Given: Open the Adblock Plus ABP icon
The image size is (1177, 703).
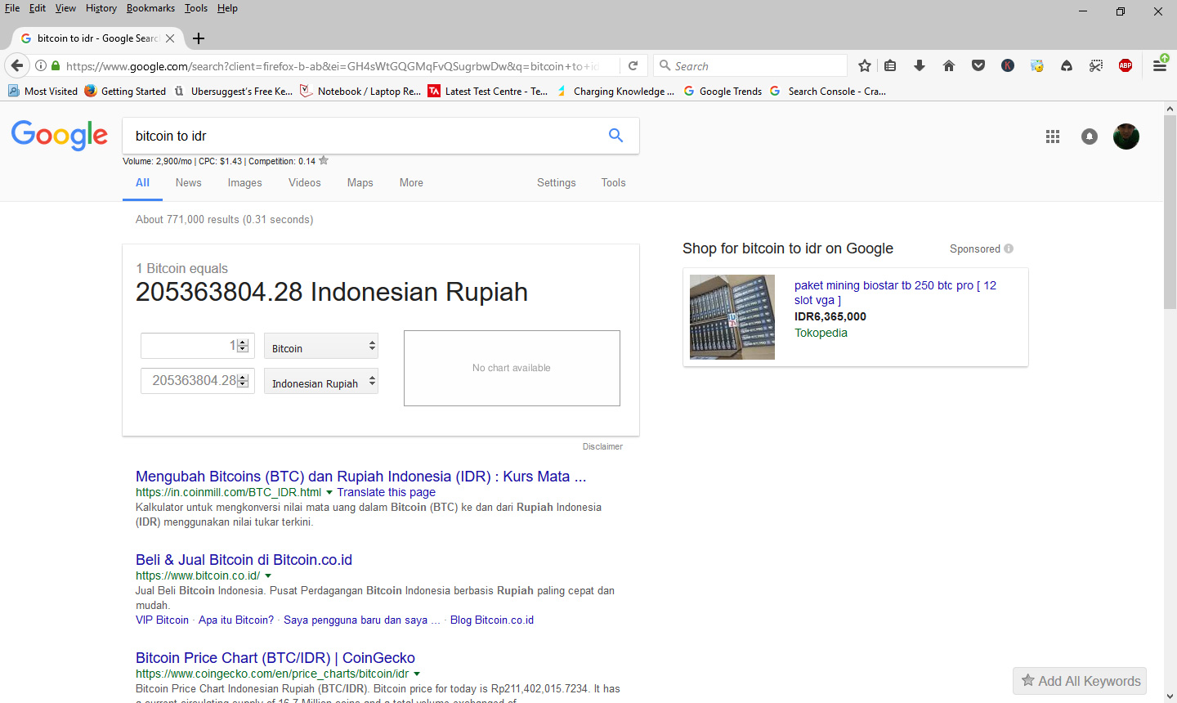Looking at the screenshot, I should coord(1126,65).
